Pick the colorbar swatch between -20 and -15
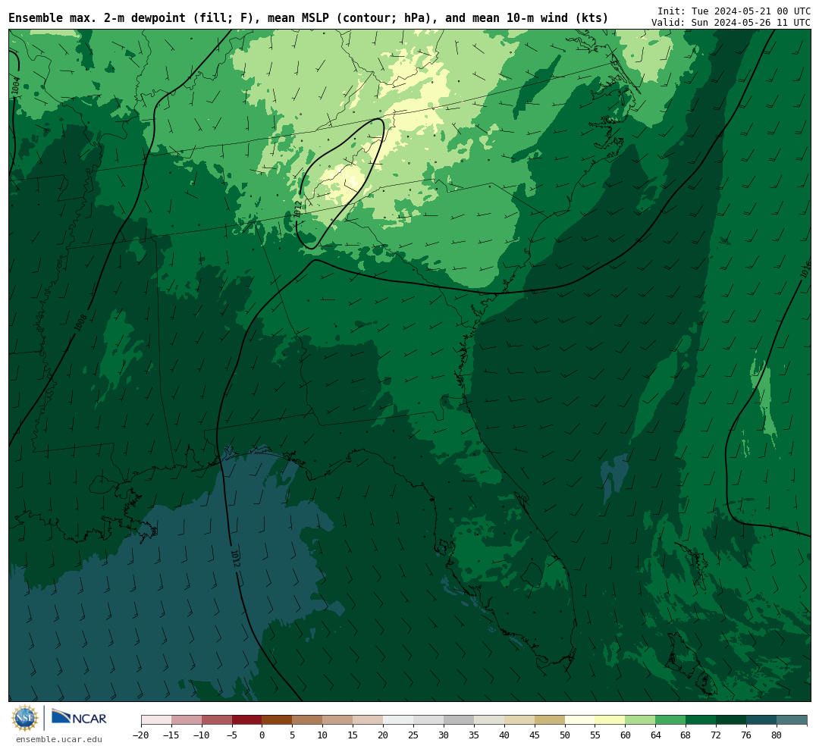Viewport: 819px width, 749px height. click(156, 720)
